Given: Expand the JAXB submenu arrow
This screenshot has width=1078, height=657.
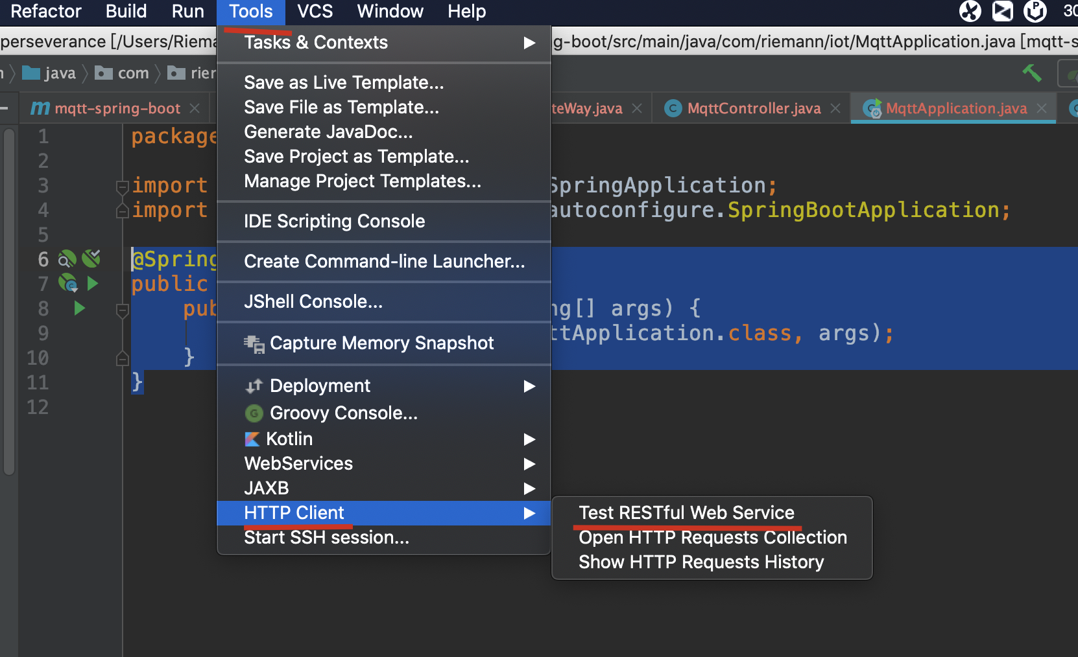Looking at the screenshot, I should point(529,489).
